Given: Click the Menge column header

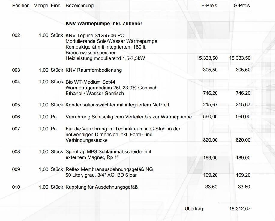Looking at the screenshot, I should pos(41,6).
